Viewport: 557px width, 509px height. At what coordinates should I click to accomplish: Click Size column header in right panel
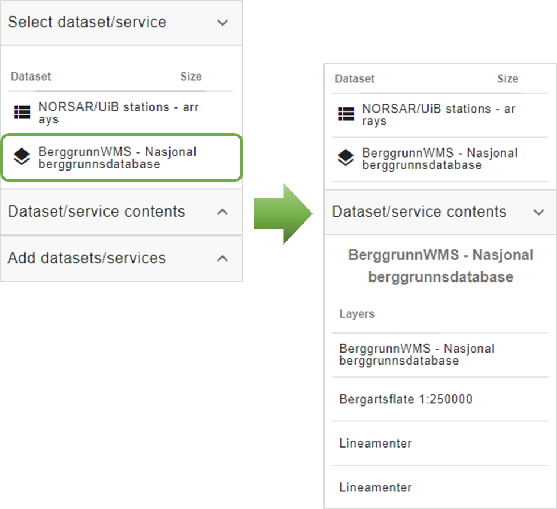pos(508,78)
